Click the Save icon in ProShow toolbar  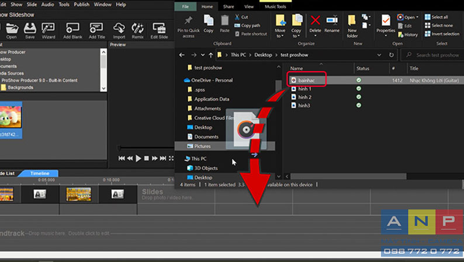tap(30, 31)
